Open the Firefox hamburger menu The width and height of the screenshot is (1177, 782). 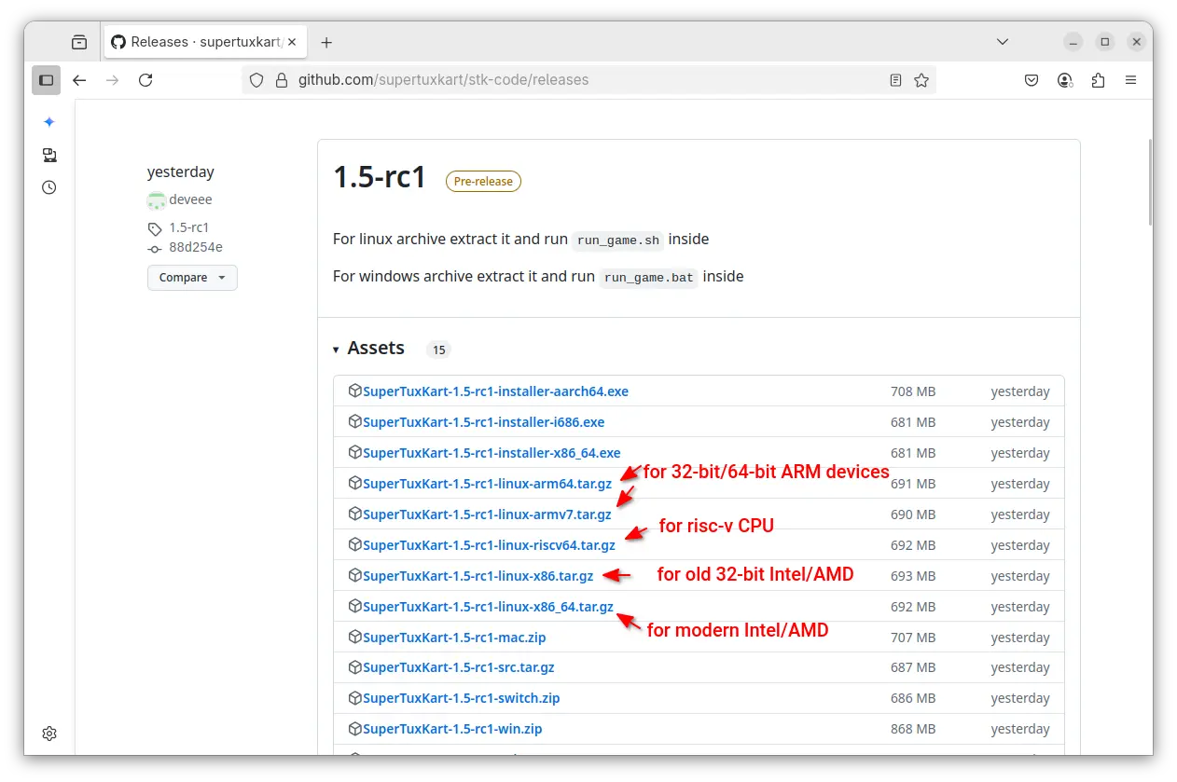[1131, 80]
